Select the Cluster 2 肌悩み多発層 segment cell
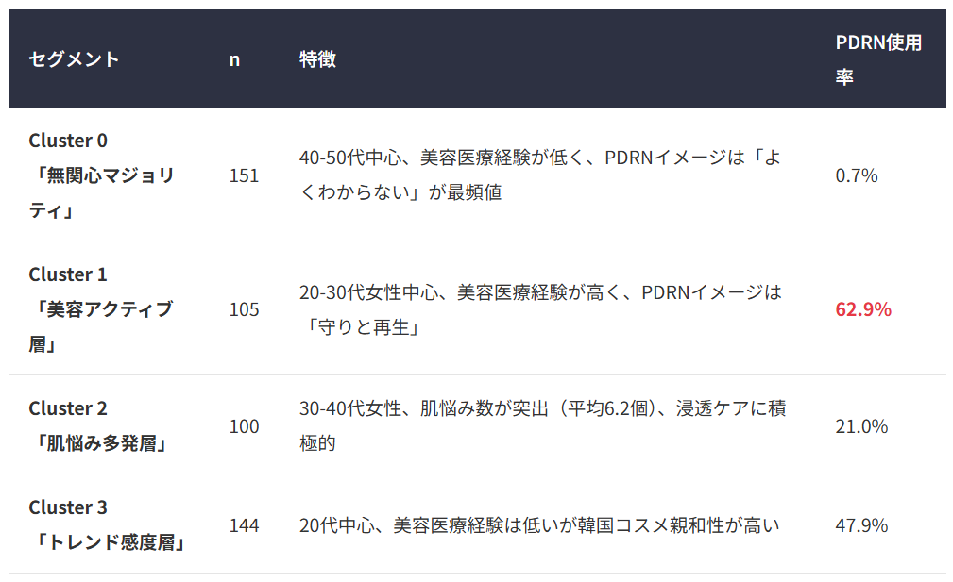The height and width of the screenshot is (582, 953). [x=98, y=425]
